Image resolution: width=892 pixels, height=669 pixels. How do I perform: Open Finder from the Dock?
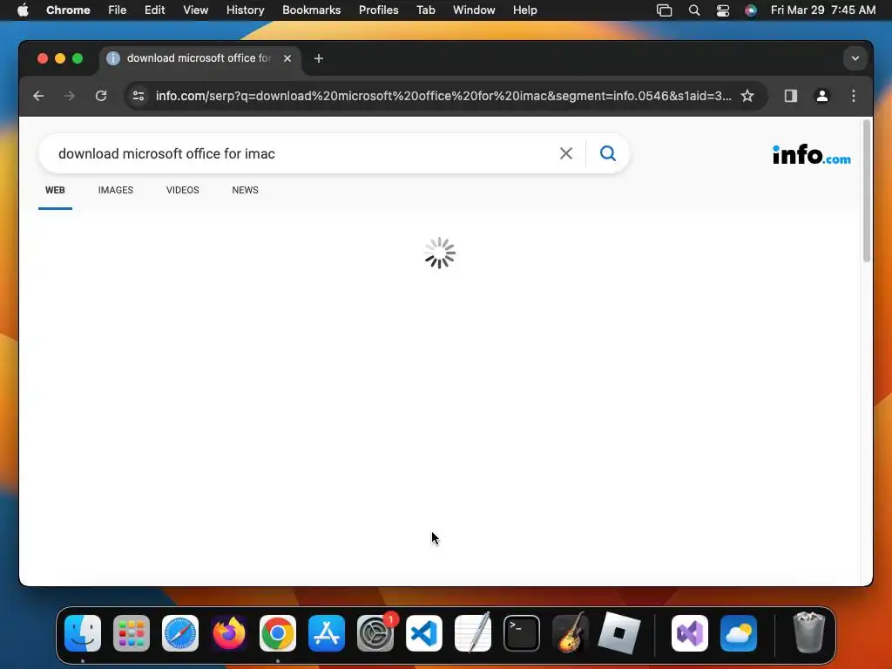pyautogui.click(x=83, y=633)
